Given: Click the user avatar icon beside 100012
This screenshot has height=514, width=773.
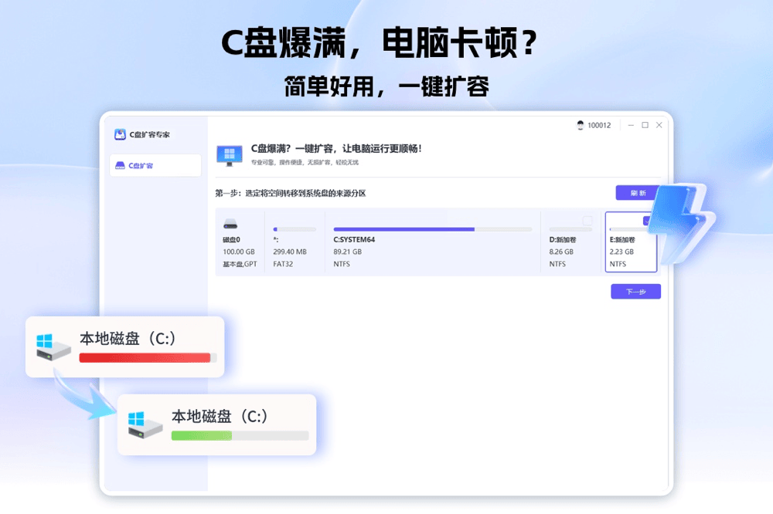Looking at the screenshot, I should point(581,125).
